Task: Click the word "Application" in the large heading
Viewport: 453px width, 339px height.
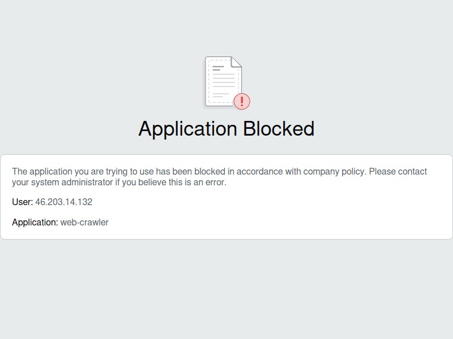Action: [188, 129]
